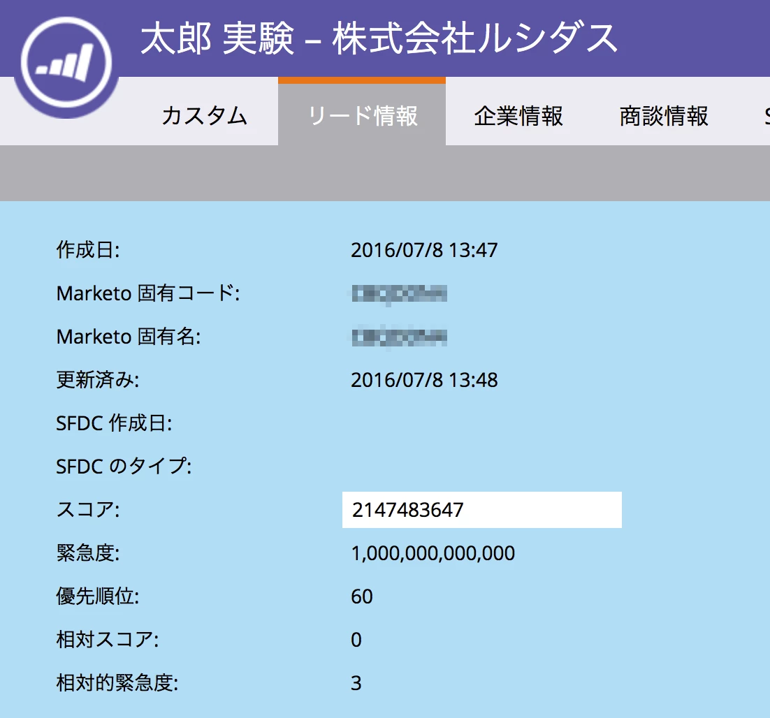Open the 企業情報 tab

(x=518, y=116)
